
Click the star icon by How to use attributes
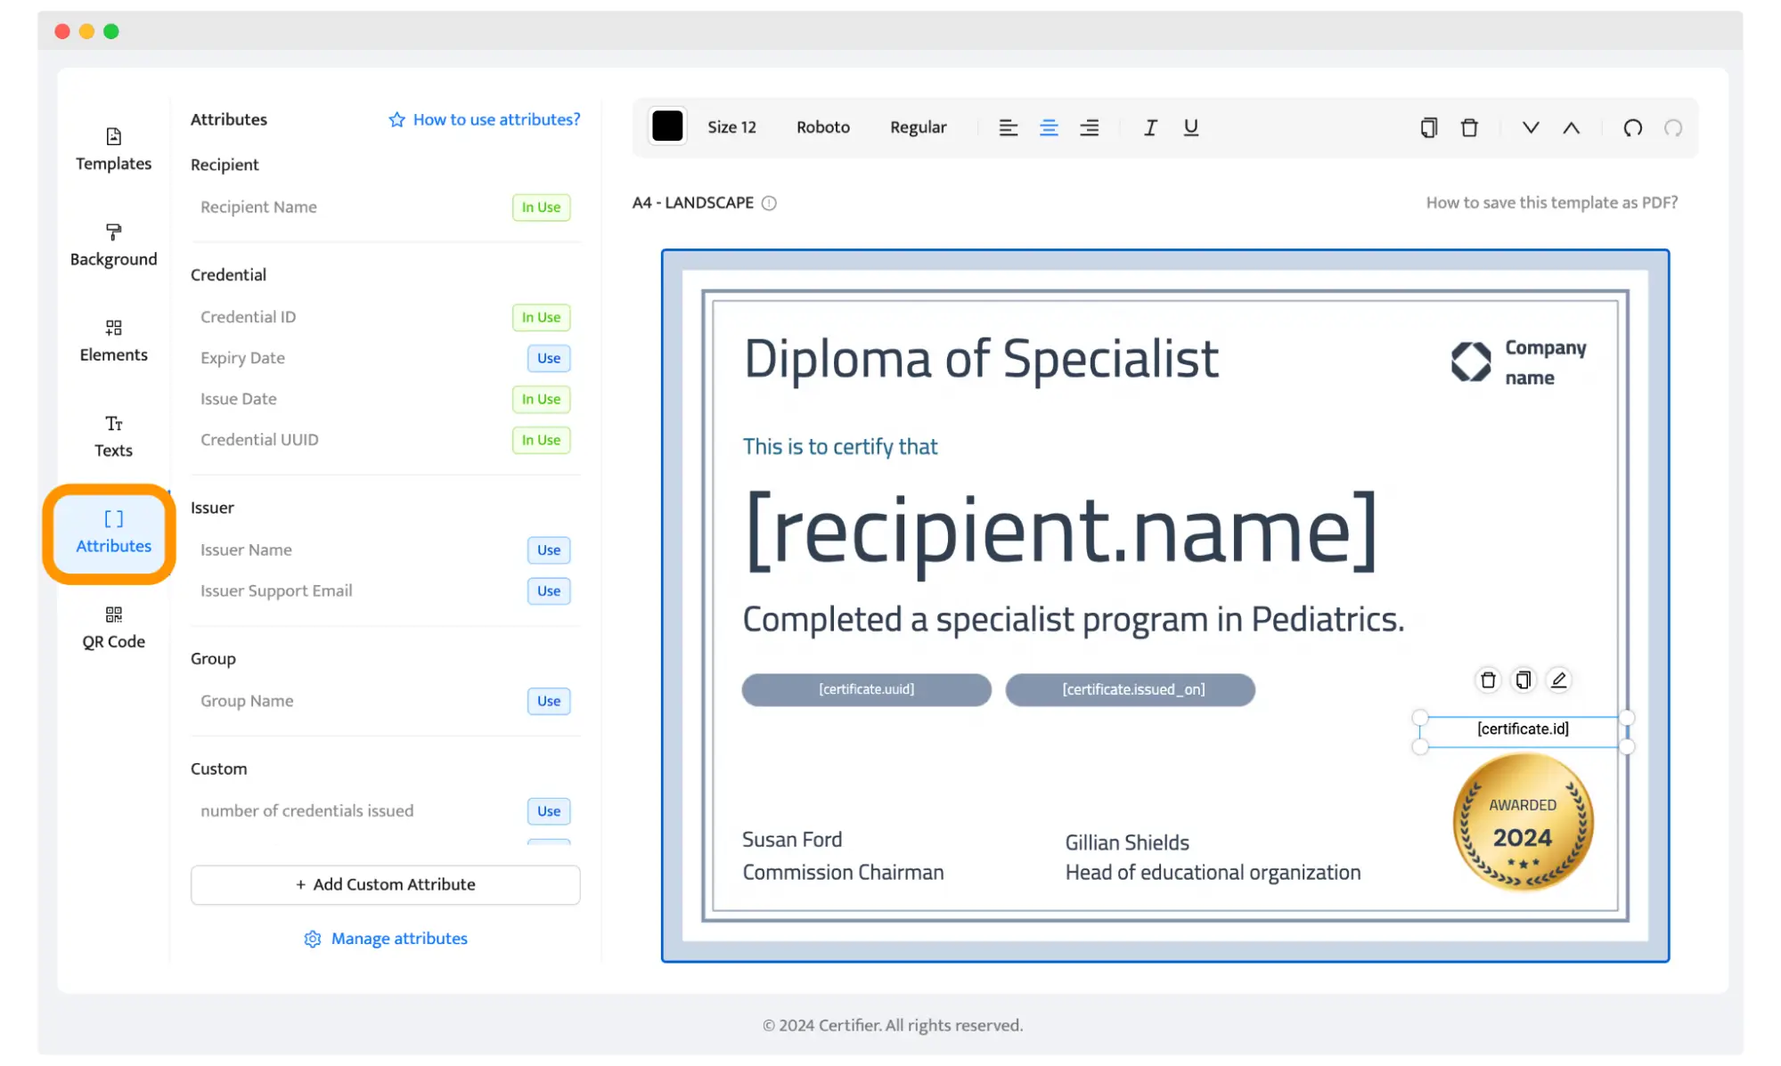pyautogui.click(x=396, y=119)
